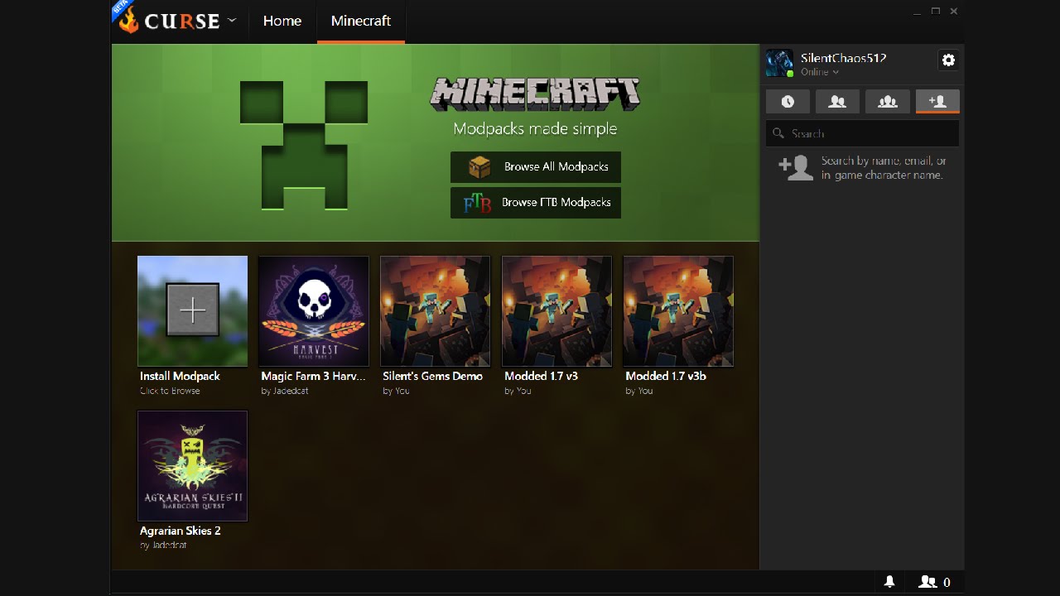Viewport: 1060px width, 596px height.
Task: Open the Agrarian Skies 2 thumbnail
Action: pos(192,466)
